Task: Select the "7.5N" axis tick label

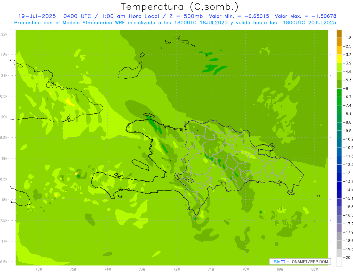Action: [x=4, y=221]
